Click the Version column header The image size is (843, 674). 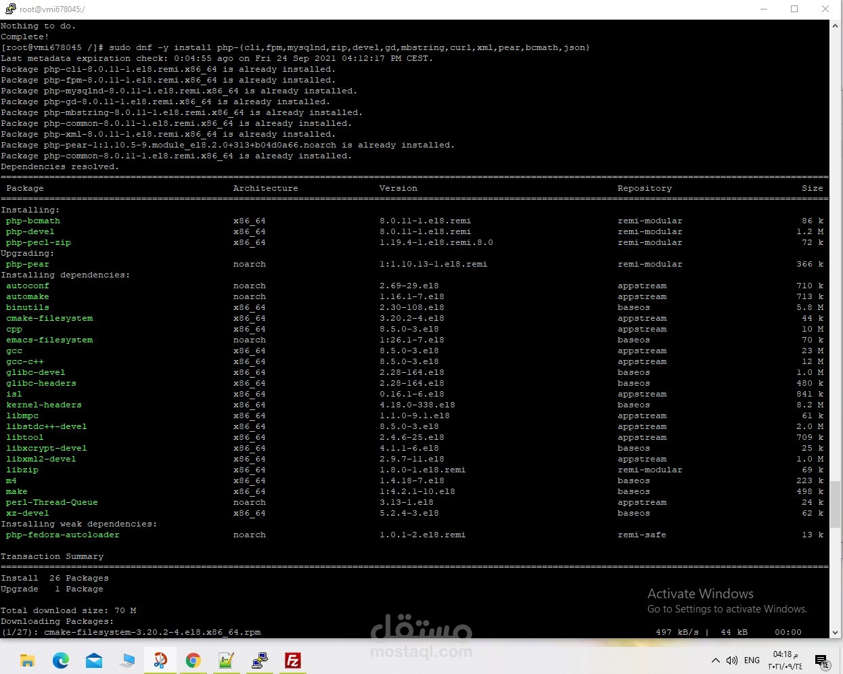[398, 188]
